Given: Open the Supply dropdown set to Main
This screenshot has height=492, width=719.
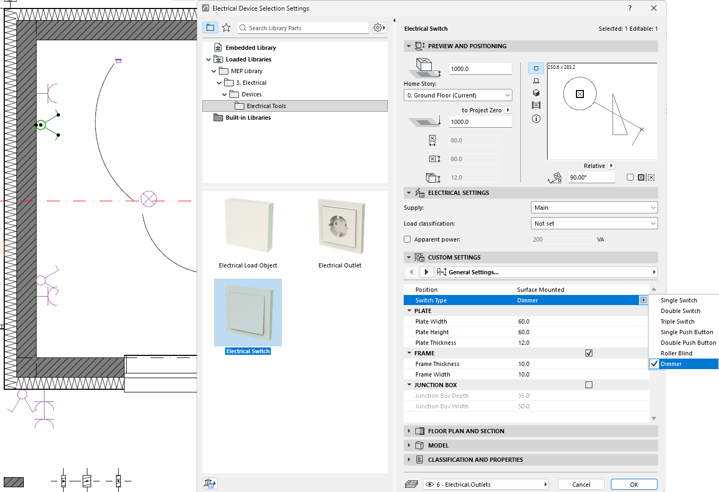Looking at the screenshot, I should [x=594, y=208].
